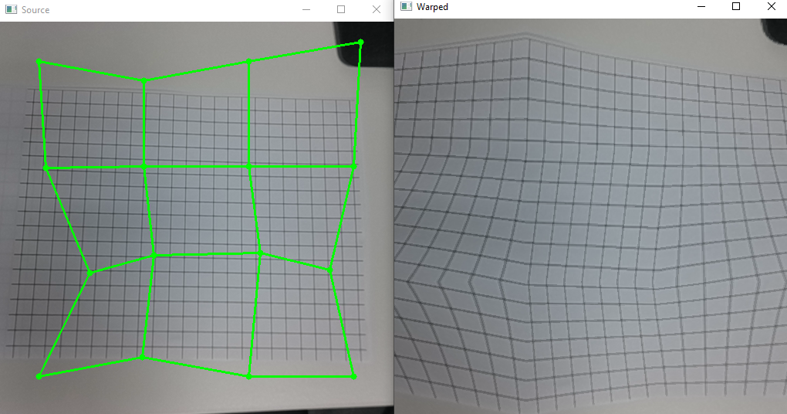Select right-edge mesh point in second row
Image resolution: width=787 pixels, height=414 pixels.
(354, 166)
